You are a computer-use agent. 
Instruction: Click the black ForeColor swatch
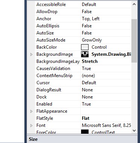[85, 131]
